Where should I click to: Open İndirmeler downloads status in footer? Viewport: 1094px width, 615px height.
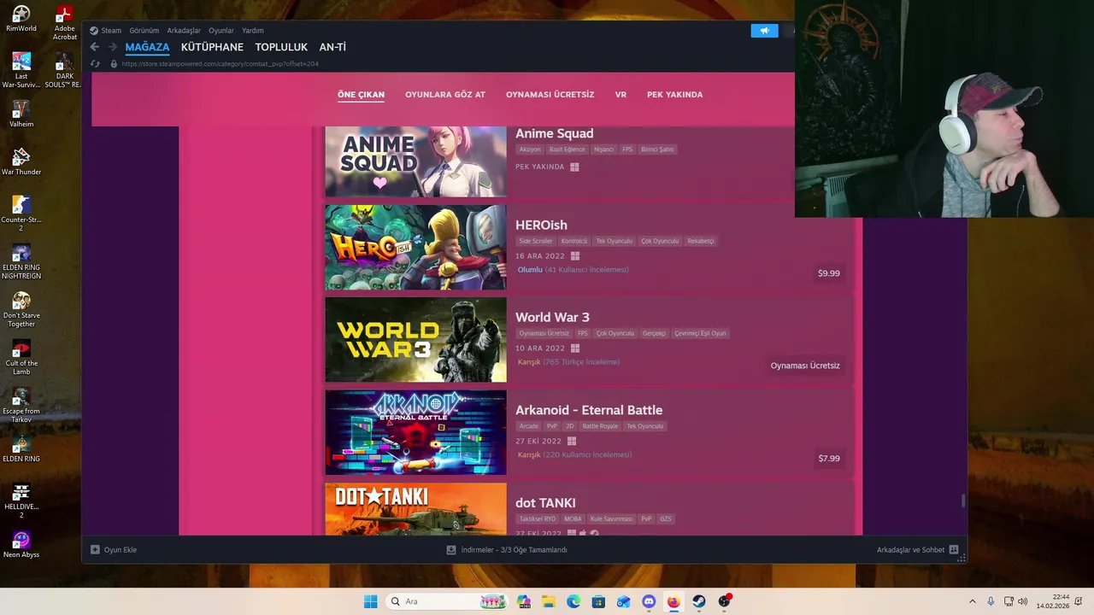pyautogui.click(x=507, y=550)
